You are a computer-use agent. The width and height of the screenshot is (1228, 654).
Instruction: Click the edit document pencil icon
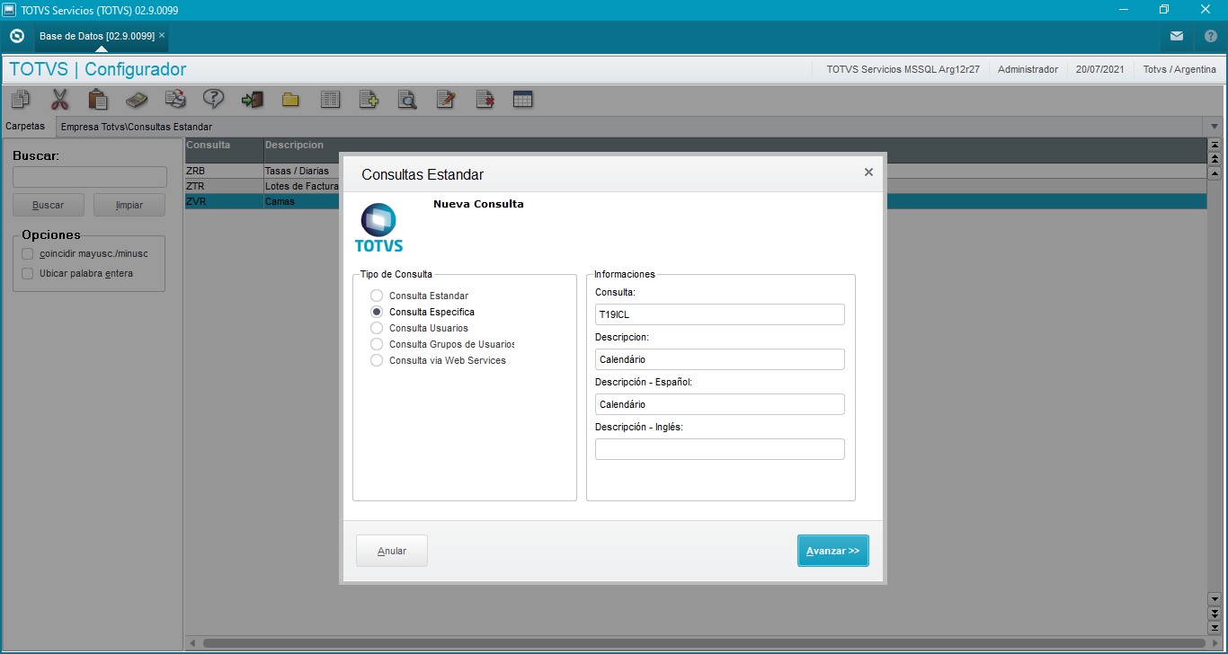coord(446,100)
